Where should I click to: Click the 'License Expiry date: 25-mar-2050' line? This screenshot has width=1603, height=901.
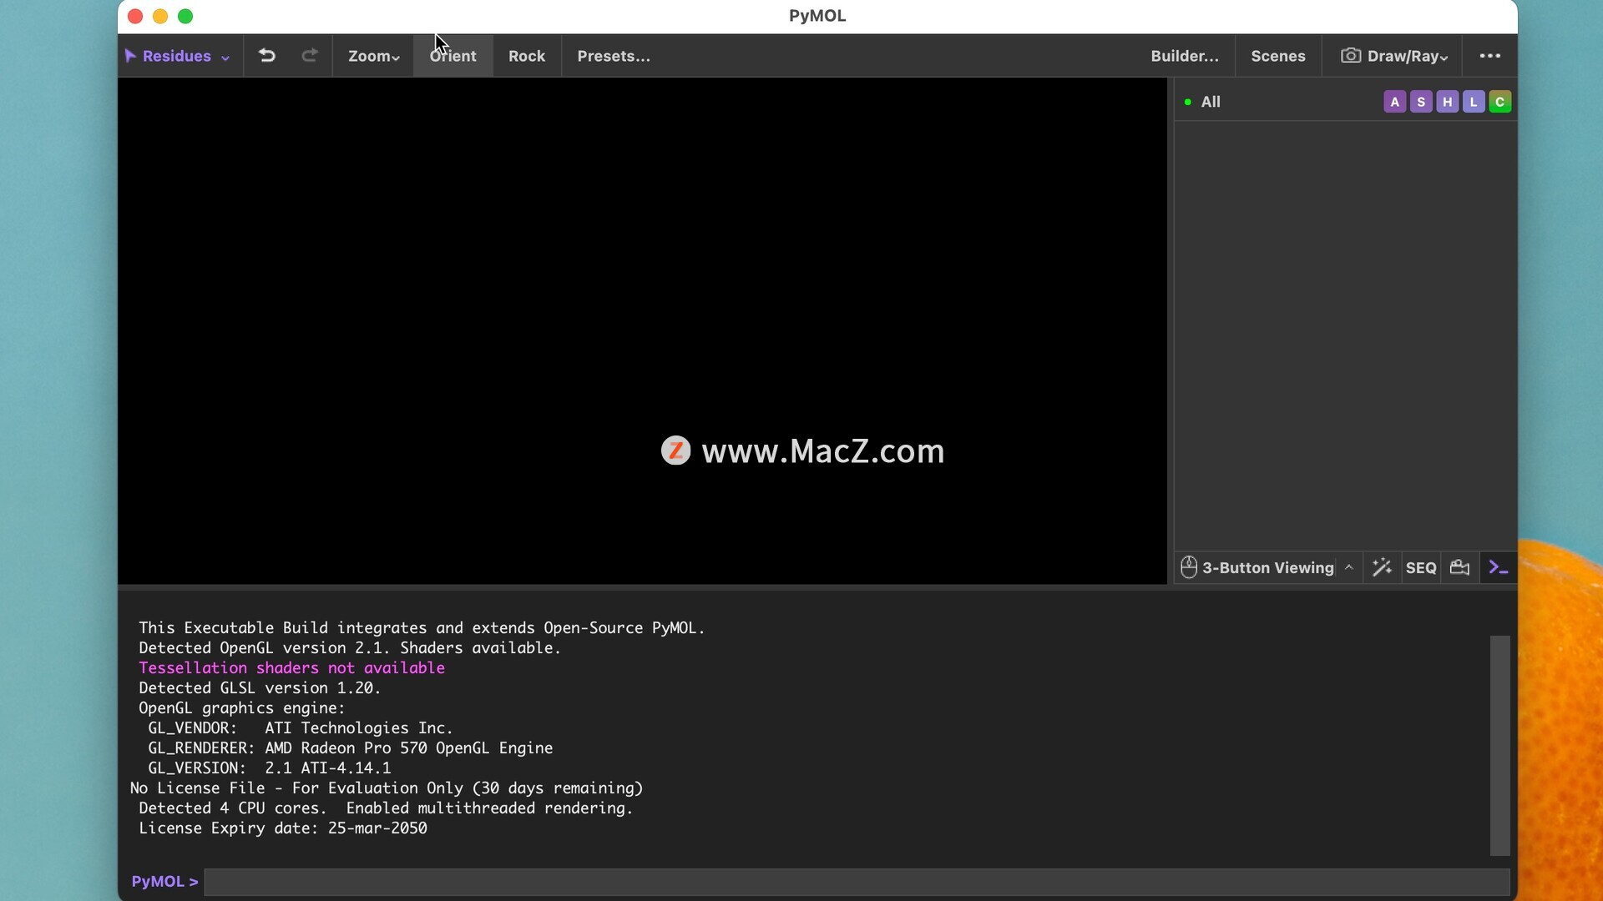(283, 828)
